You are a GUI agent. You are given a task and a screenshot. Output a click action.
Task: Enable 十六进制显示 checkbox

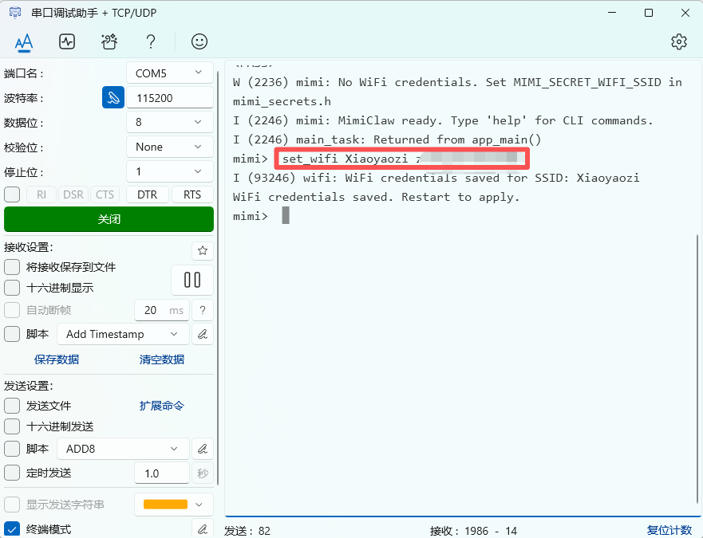pyautogui.click(x=12, y=288)
